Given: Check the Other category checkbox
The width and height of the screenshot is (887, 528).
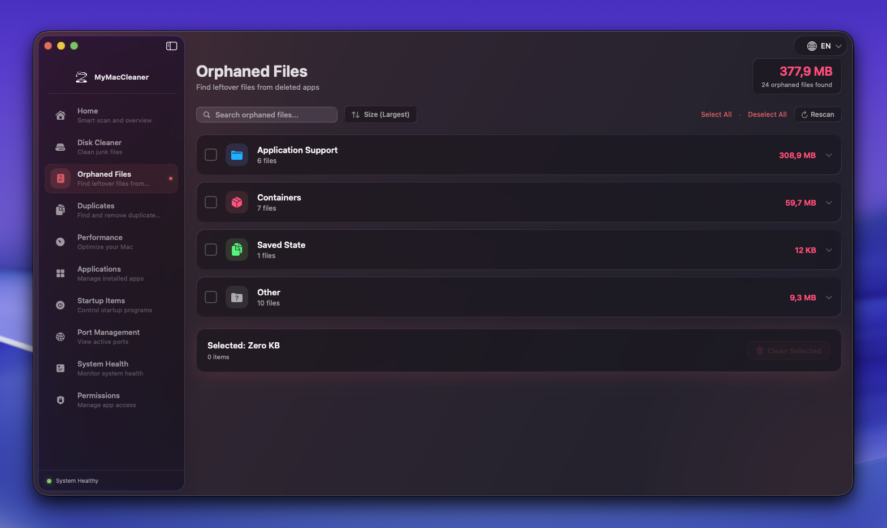Looking at the screenshot, I should pos(211,297).
